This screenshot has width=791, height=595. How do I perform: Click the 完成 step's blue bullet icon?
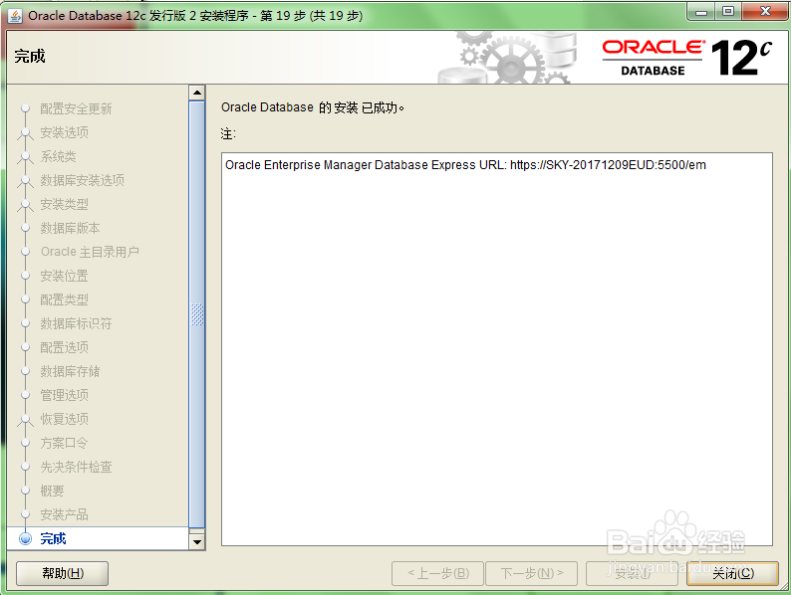coord(25,538)
